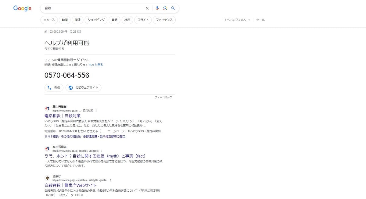Viewport: 366px width, 199px height.
Task: Open the 公式ウェブサイト button
Action: (84, 88)
